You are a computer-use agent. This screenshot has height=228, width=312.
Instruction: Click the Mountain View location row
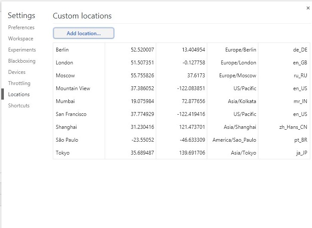pyautogui.click(x=73, y=88)
